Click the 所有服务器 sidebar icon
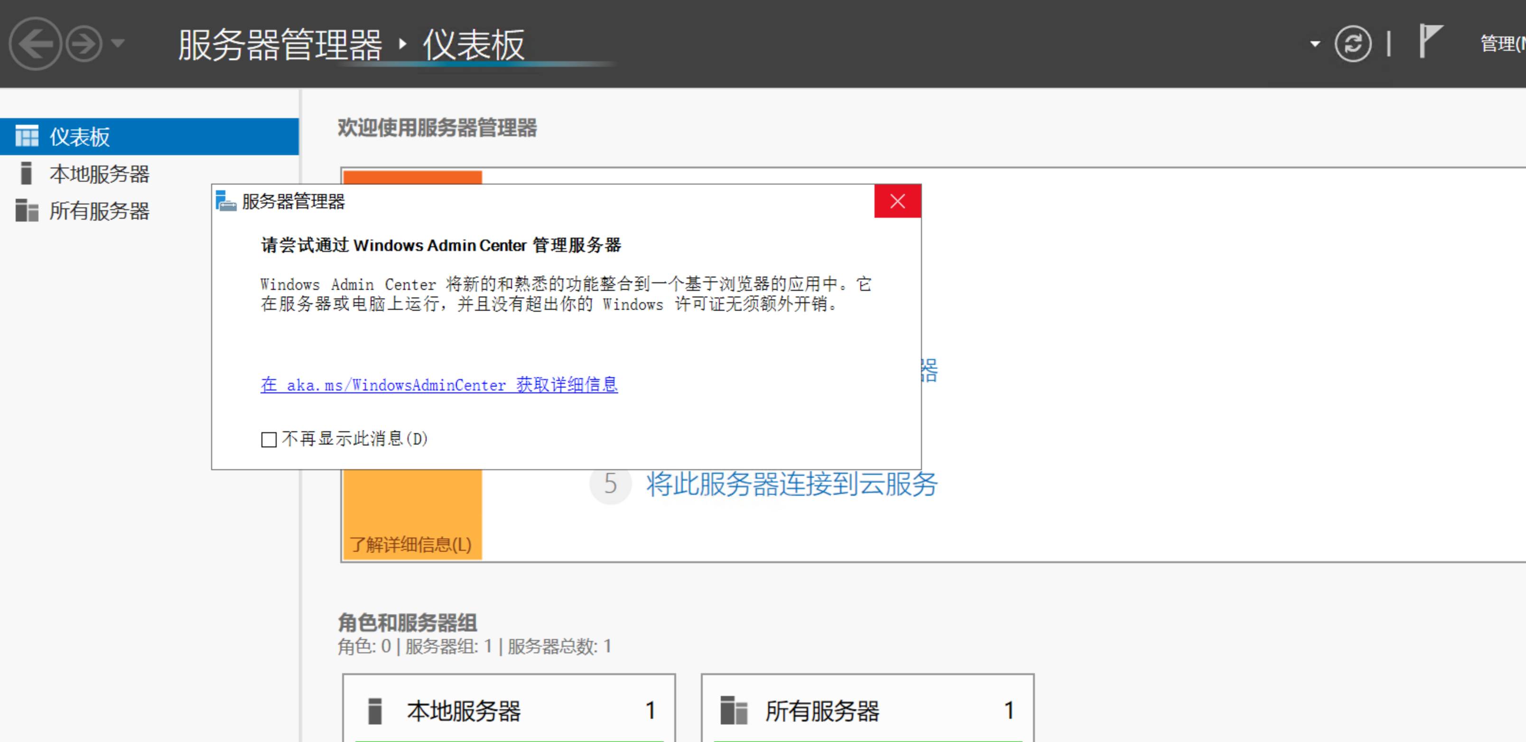This screenshot has width=1526, height=742. [27, 210]
